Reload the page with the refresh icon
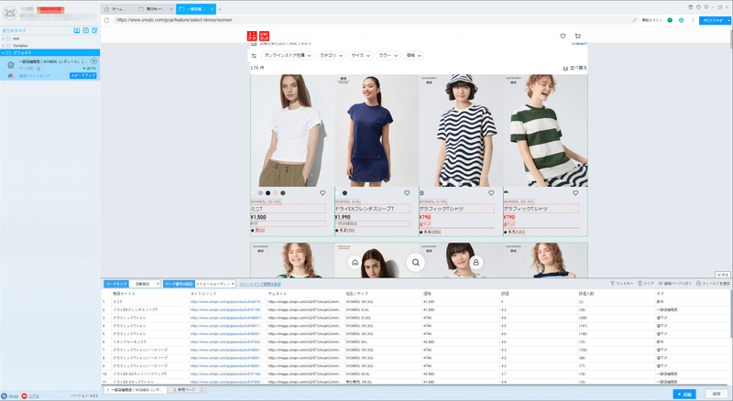This screenshot has height=401, width=733. (106, 20)
